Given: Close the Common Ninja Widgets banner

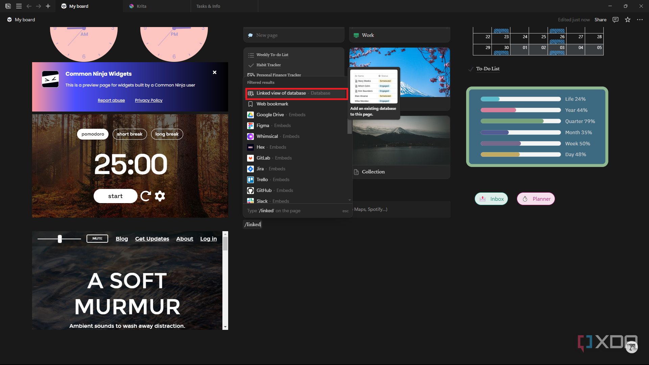Looking at the screenshot, I should [x=215, y=72].
